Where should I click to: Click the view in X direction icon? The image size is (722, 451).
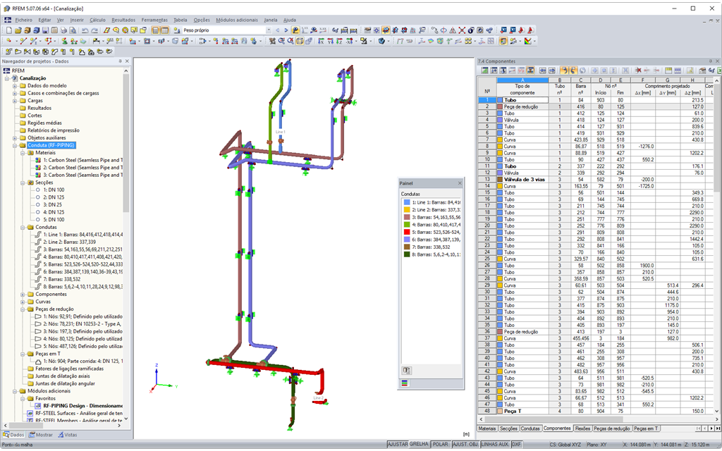321,41
